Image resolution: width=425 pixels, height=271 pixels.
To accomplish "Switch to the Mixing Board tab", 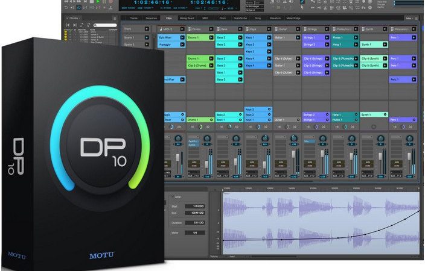I will pos(187,18).
